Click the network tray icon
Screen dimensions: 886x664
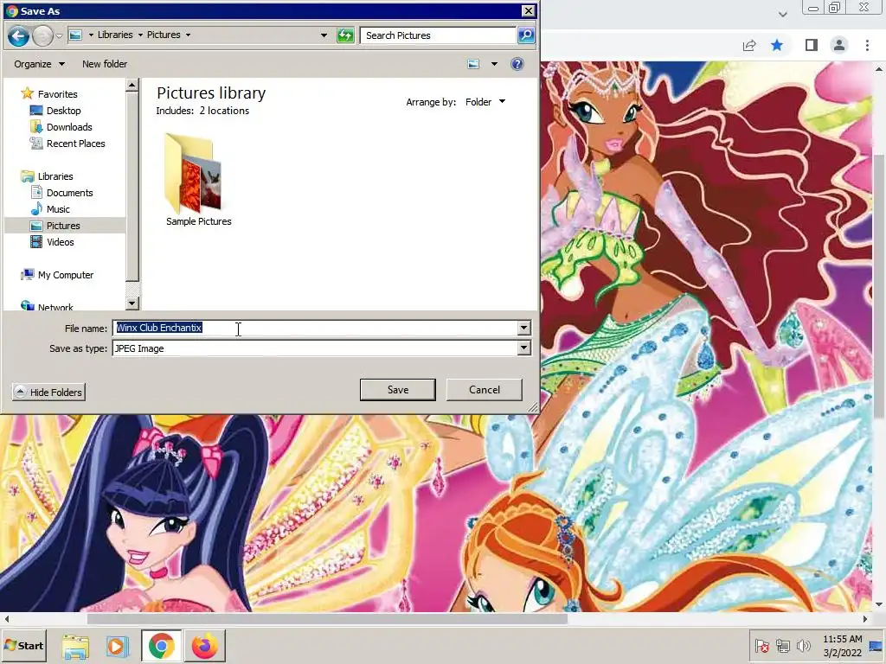point(782,645)
